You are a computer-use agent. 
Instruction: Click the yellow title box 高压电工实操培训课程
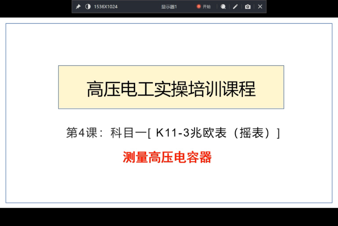[x=171, y=87]
